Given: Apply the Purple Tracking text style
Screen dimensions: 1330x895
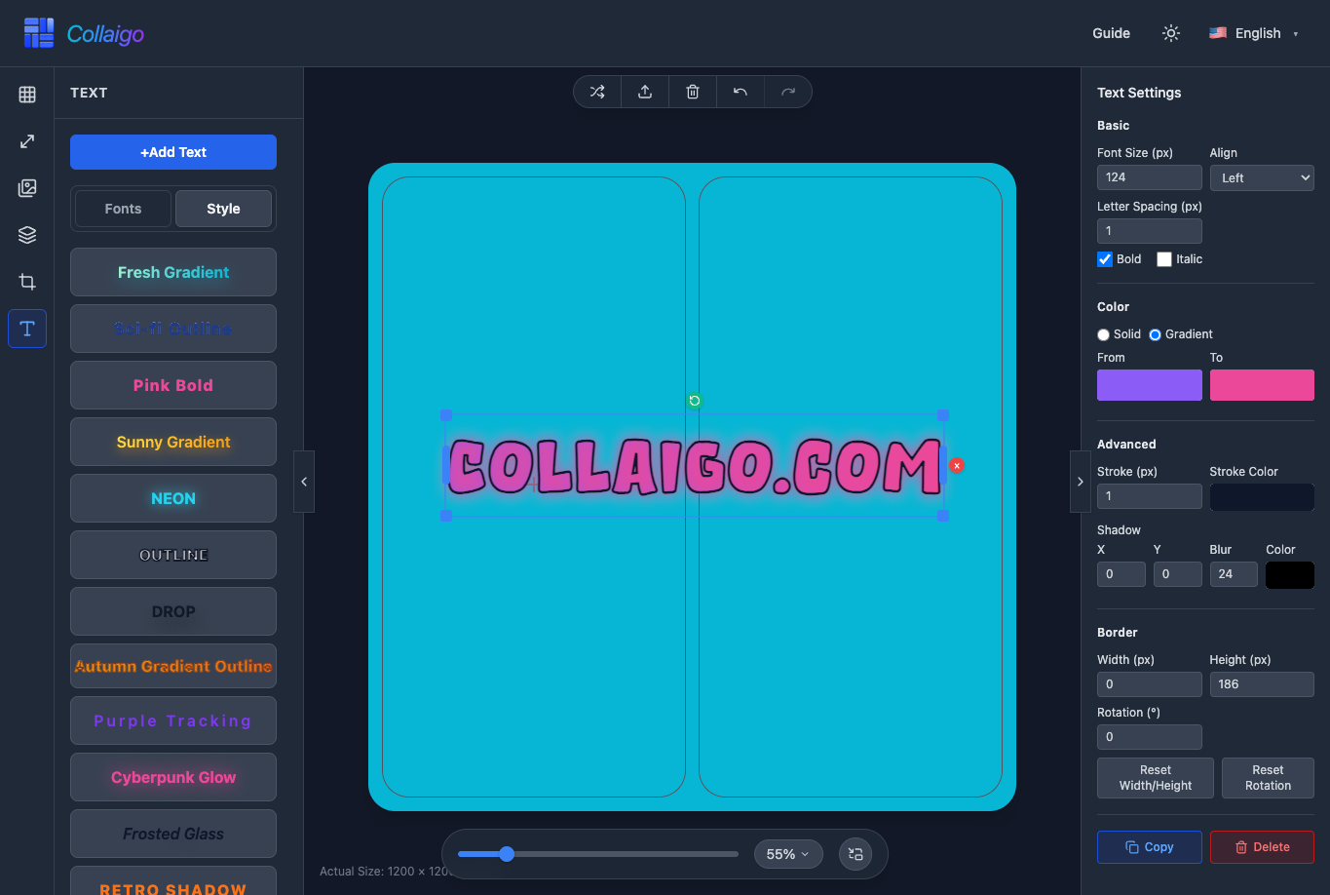Looking at the screenshot, I should (x=173, y=720).
